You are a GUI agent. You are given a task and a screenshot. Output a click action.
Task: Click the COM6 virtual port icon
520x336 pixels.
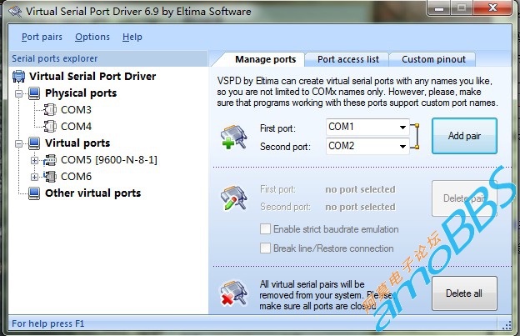pyautogui.click(x=50, y=177)
